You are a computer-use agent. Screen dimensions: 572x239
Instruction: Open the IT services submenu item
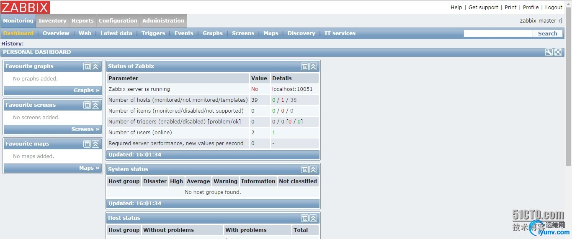coord(340,33)
